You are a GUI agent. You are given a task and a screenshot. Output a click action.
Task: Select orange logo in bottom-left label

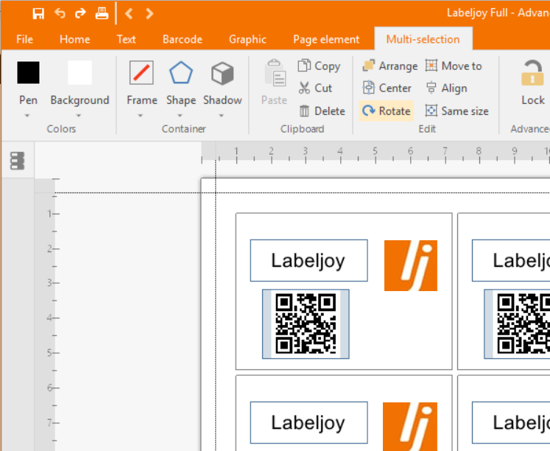pos(410,427)
